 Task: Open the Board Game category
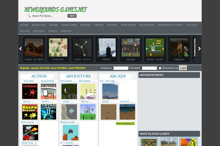[x=69, y=25]
